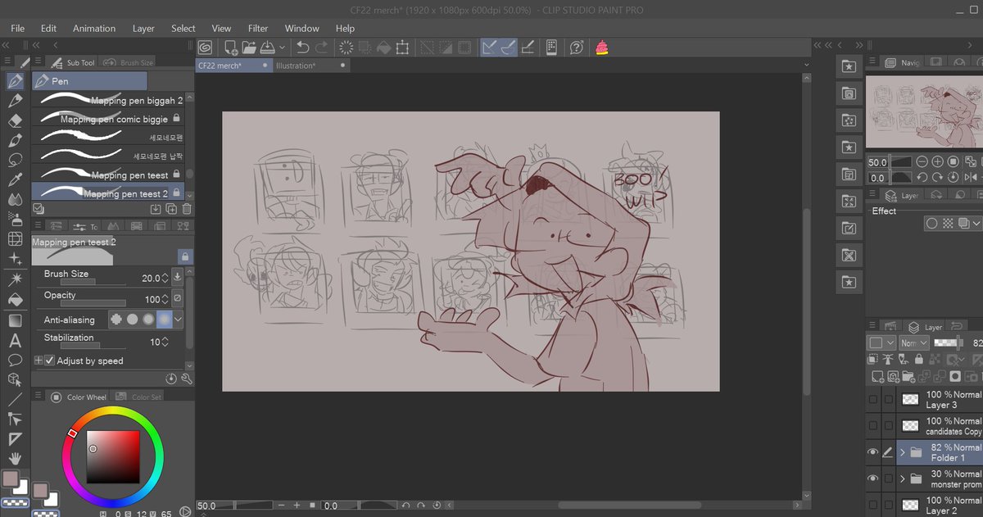Select the Fill bucket tool
This screenshot has height=517, width=983.
(15, 300)
